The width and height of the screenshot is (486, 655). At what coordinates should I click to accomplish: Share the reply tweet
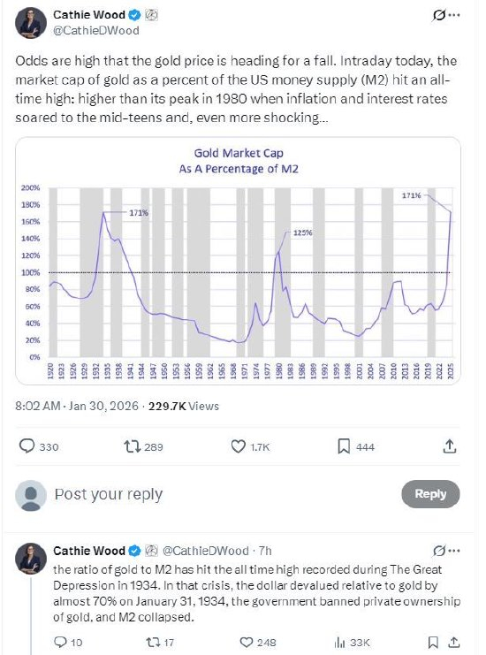[x=454, y=642]
